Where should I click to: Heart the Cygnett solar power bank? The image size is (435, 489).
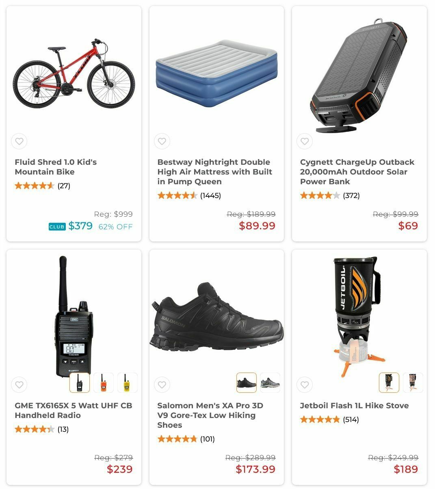point(305,141)
